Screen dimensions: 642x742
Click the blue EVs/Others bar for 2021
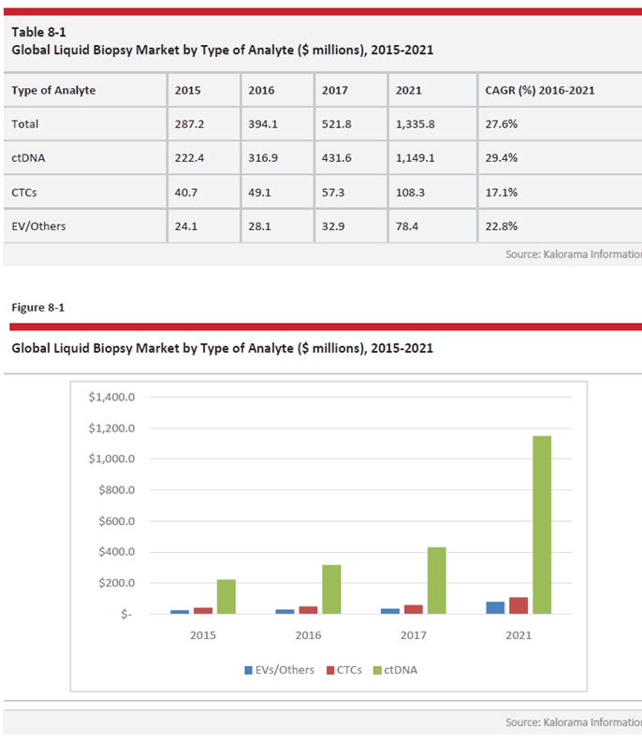pyautogui.click(x=495, y=607)
